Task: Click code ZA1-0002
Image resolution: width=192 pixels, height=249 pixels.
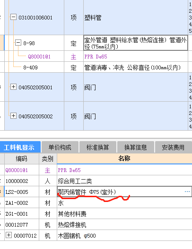Action: pyautogui.click(x=17, y=203)
